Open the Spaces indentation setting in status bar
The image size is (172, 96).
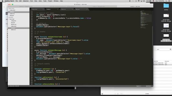point(139,86)
